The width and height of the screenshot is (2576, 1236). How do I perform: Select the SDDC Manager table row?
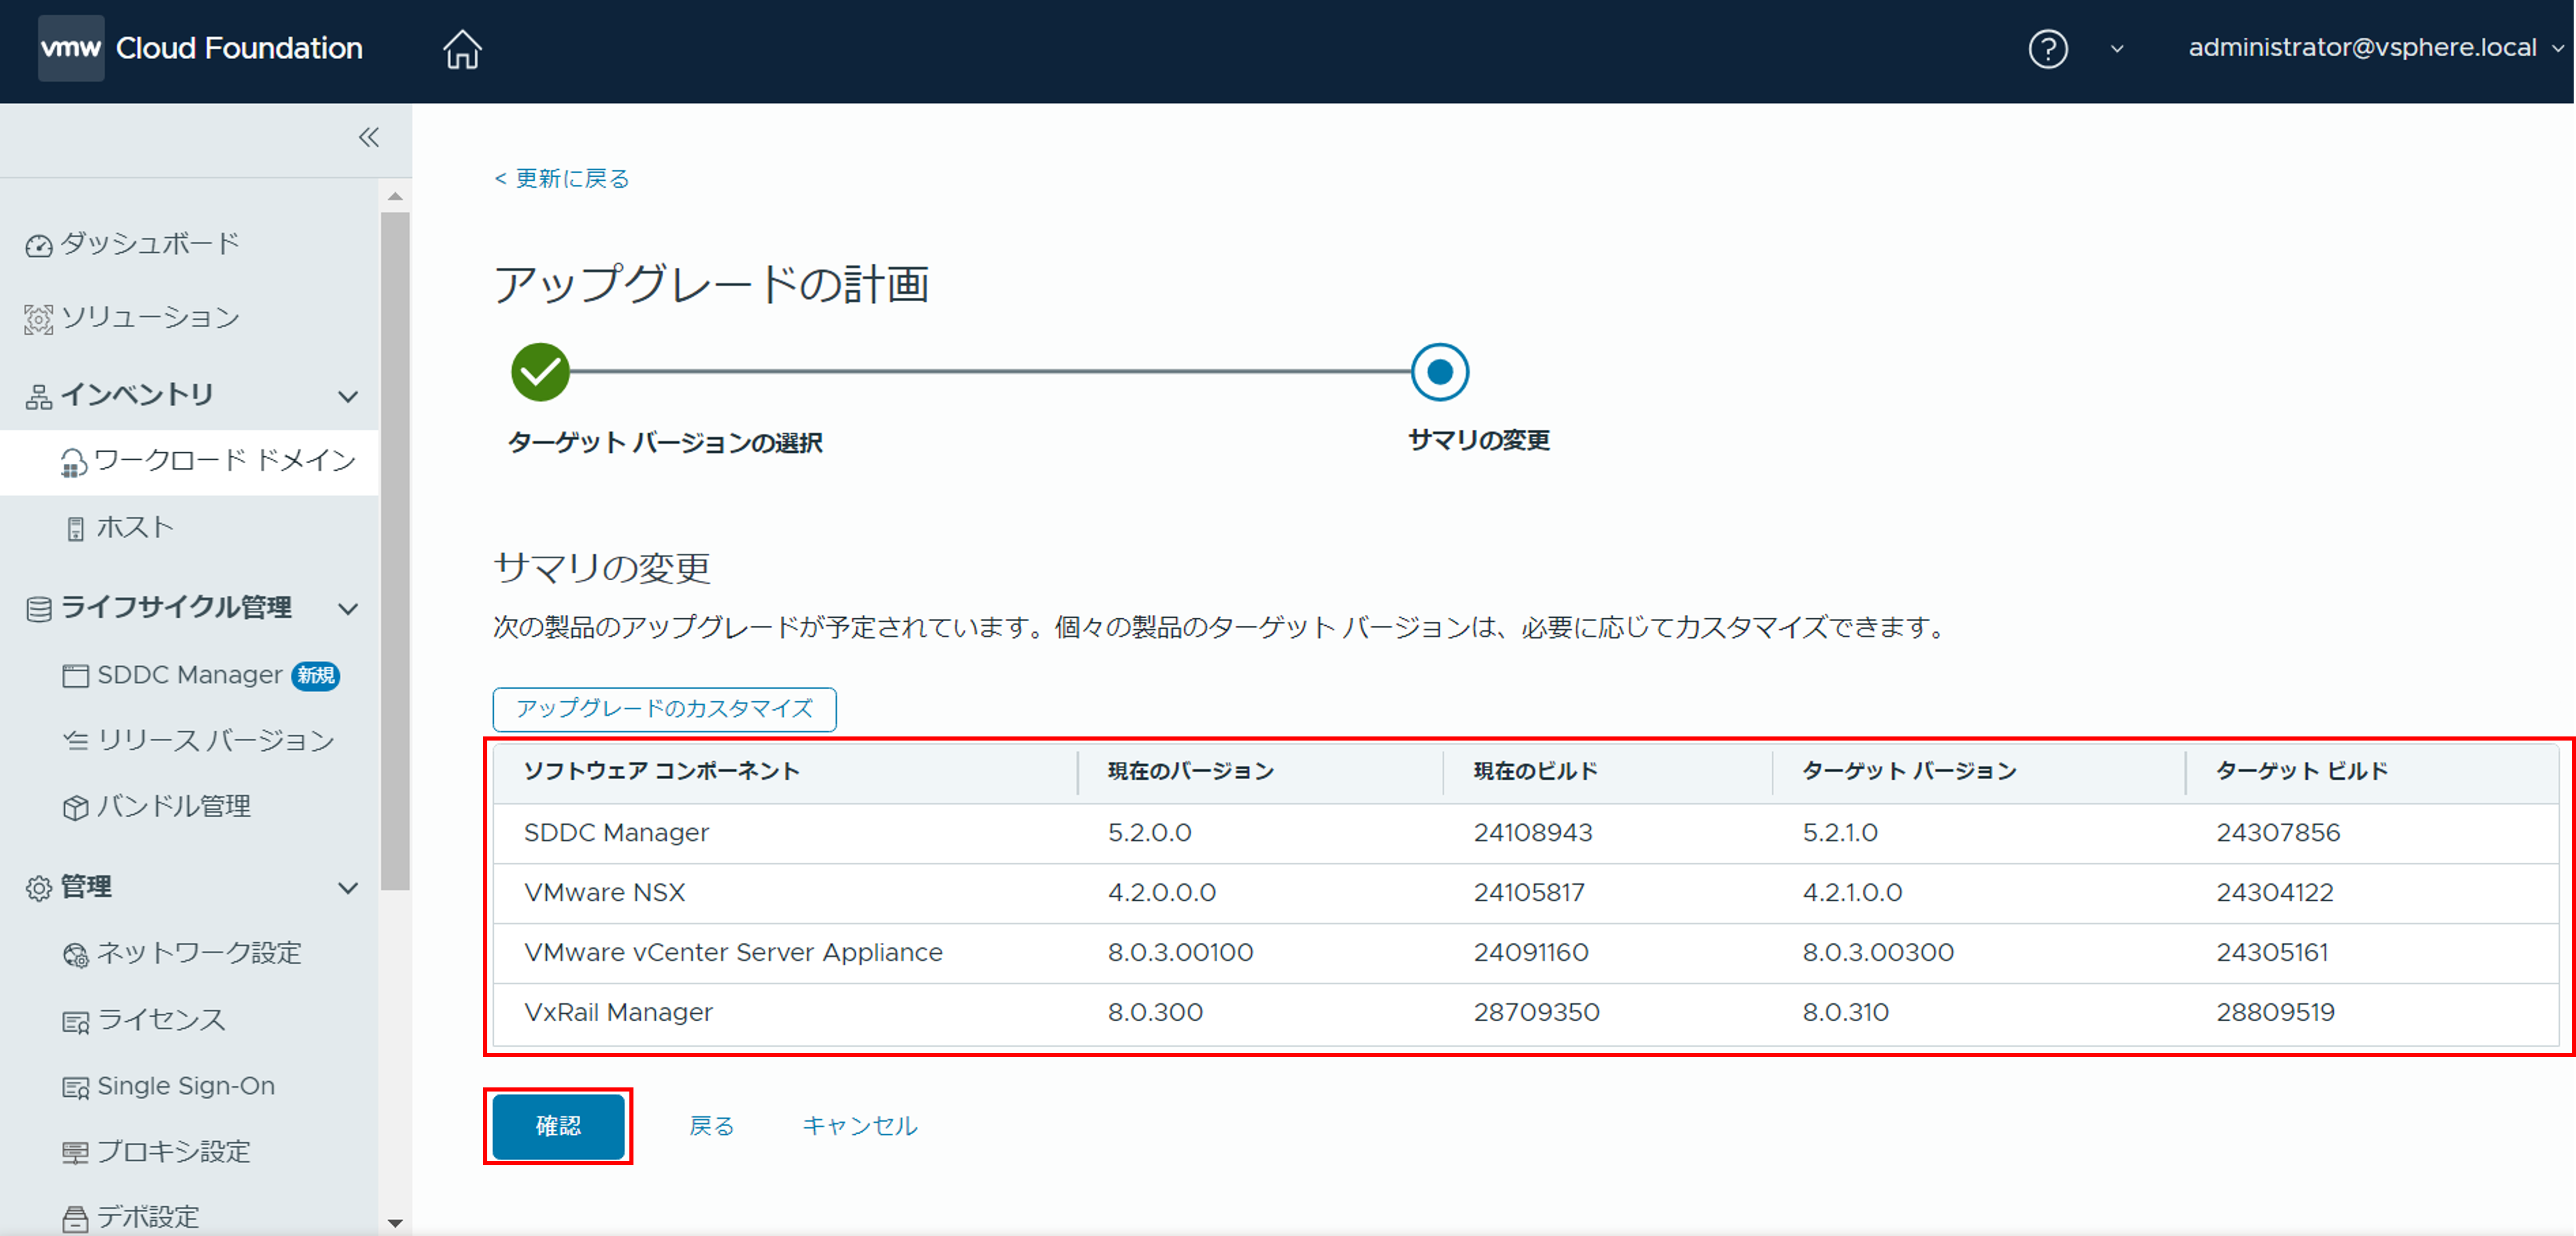click(x=1526, y=833)
